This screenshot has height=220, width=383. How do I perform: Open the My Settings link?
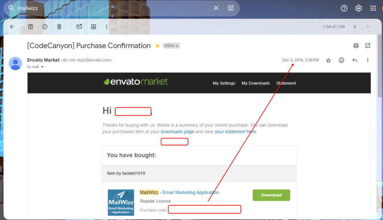[224, 83]
